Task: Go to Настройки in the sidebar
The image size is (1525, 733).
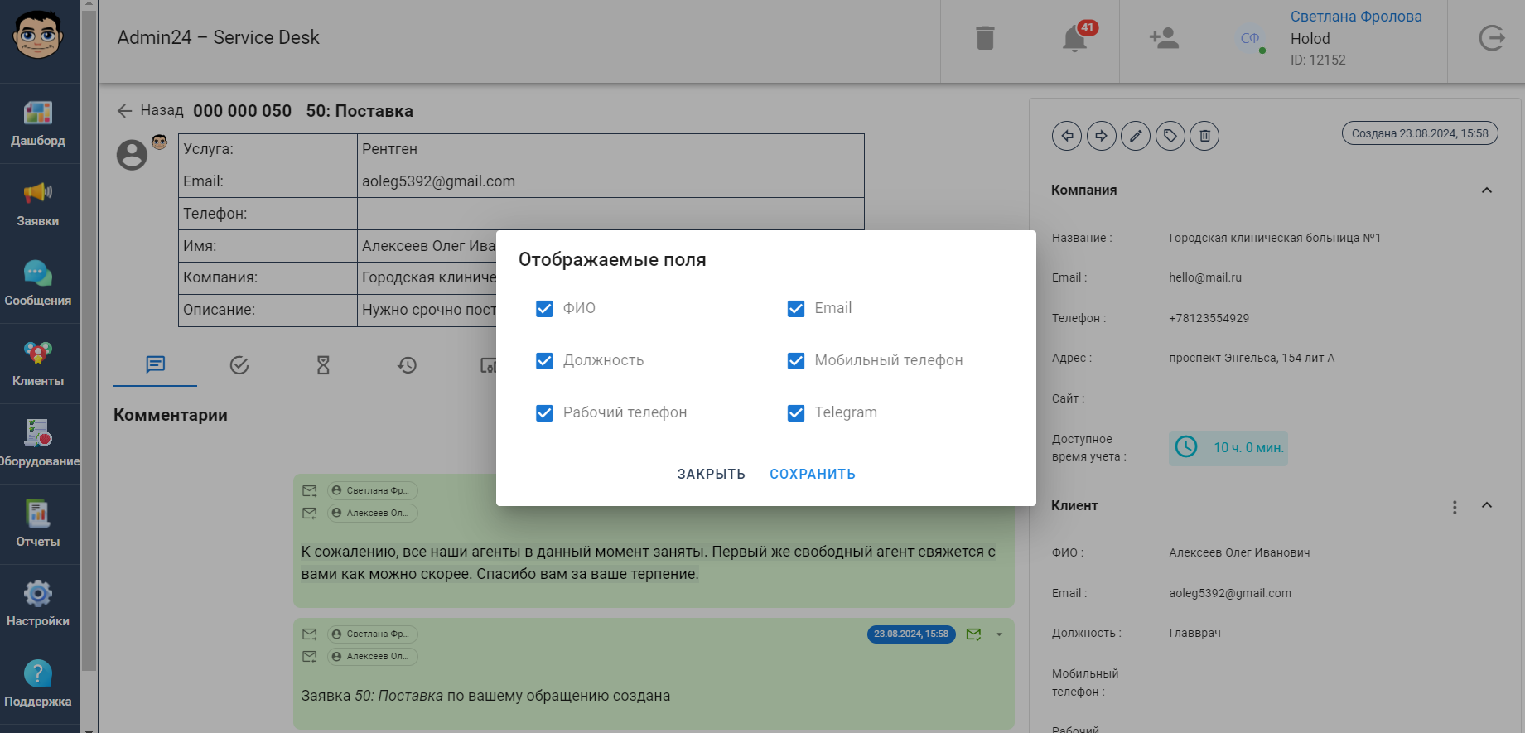Action: point(38,604)
